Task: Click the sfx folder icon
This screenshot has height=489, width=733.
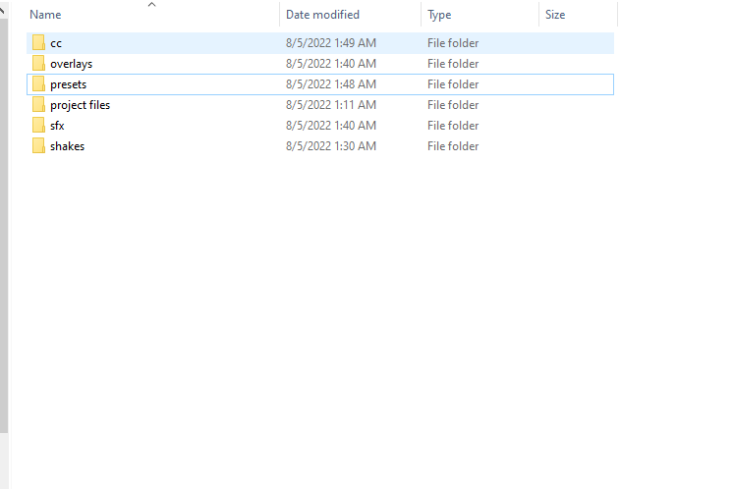Action: 38,126
